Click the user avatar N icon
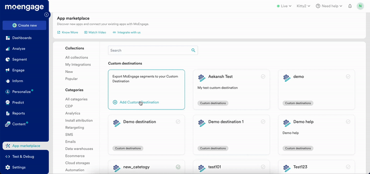 pyautogui.click(x=360, y=6)
